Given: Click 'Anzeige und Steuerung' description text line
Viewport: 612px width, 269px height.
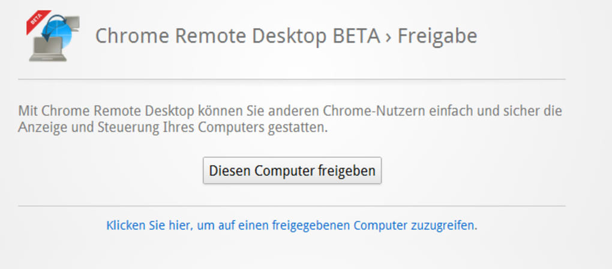Looking at the screenshot, I should coord(173,127).
